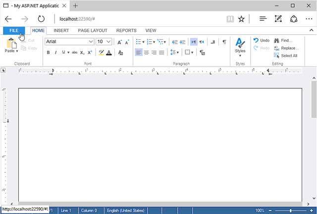Increase font size with grow icon

click(119, 42)
